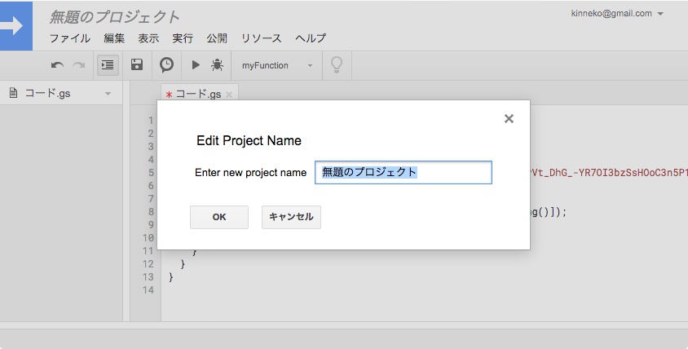The width and height of the screenshot is (688, 349).
Task: Click the undo arrow icon
Action: (x=57, y=65)
